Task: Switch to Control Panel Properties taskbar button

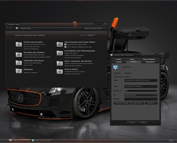Action: click(x=42, y=140)
